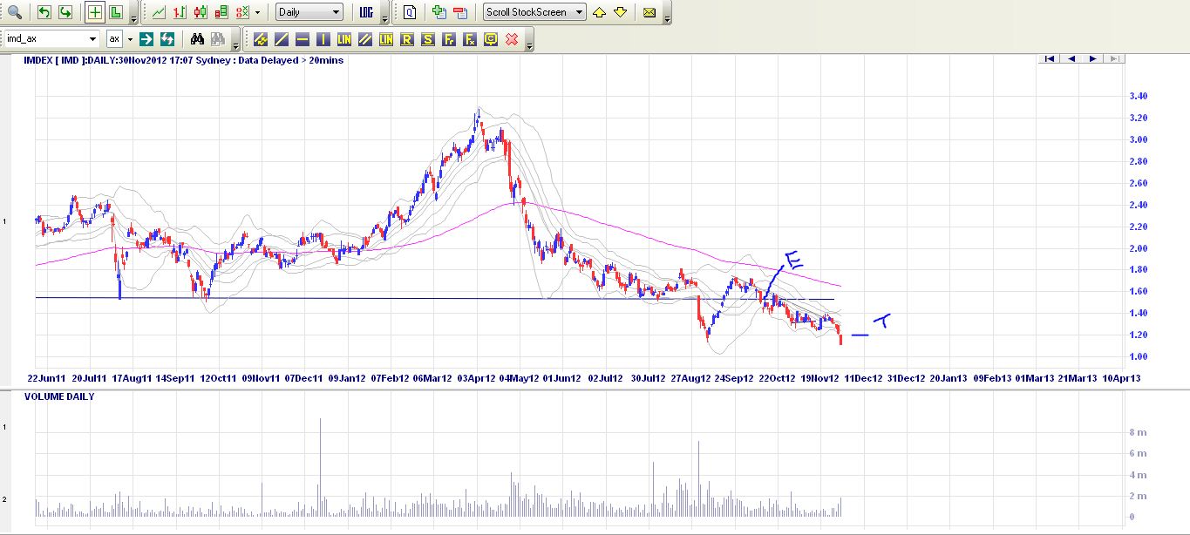Toggle the LOG scale button

point(366,12)
